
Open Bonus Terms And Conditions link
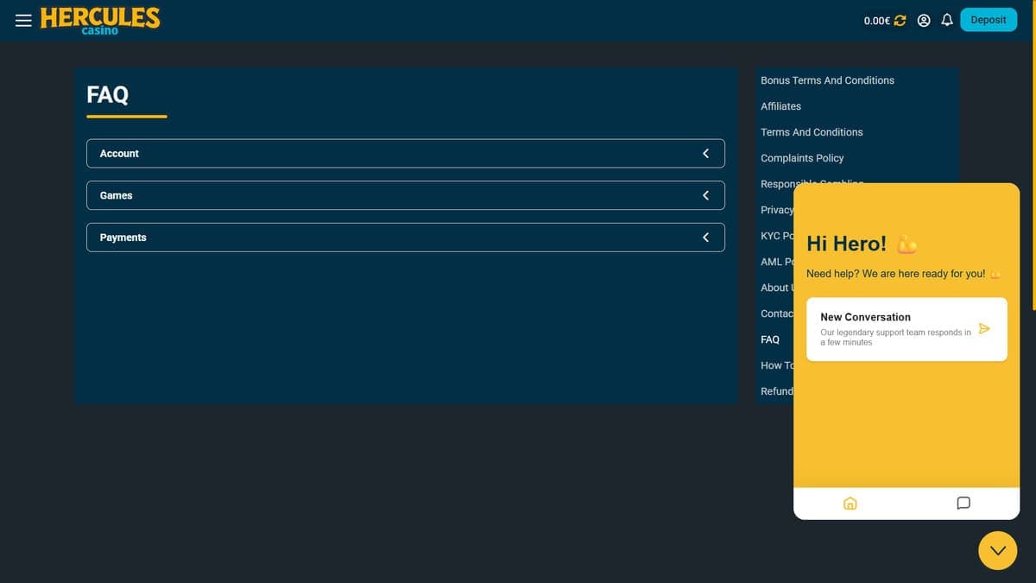[x=827, y=80]
